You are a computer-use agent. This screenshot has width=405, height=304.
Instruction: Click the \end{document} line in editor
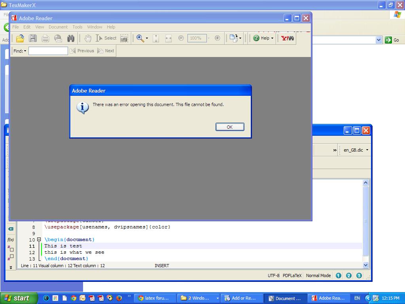66,258
